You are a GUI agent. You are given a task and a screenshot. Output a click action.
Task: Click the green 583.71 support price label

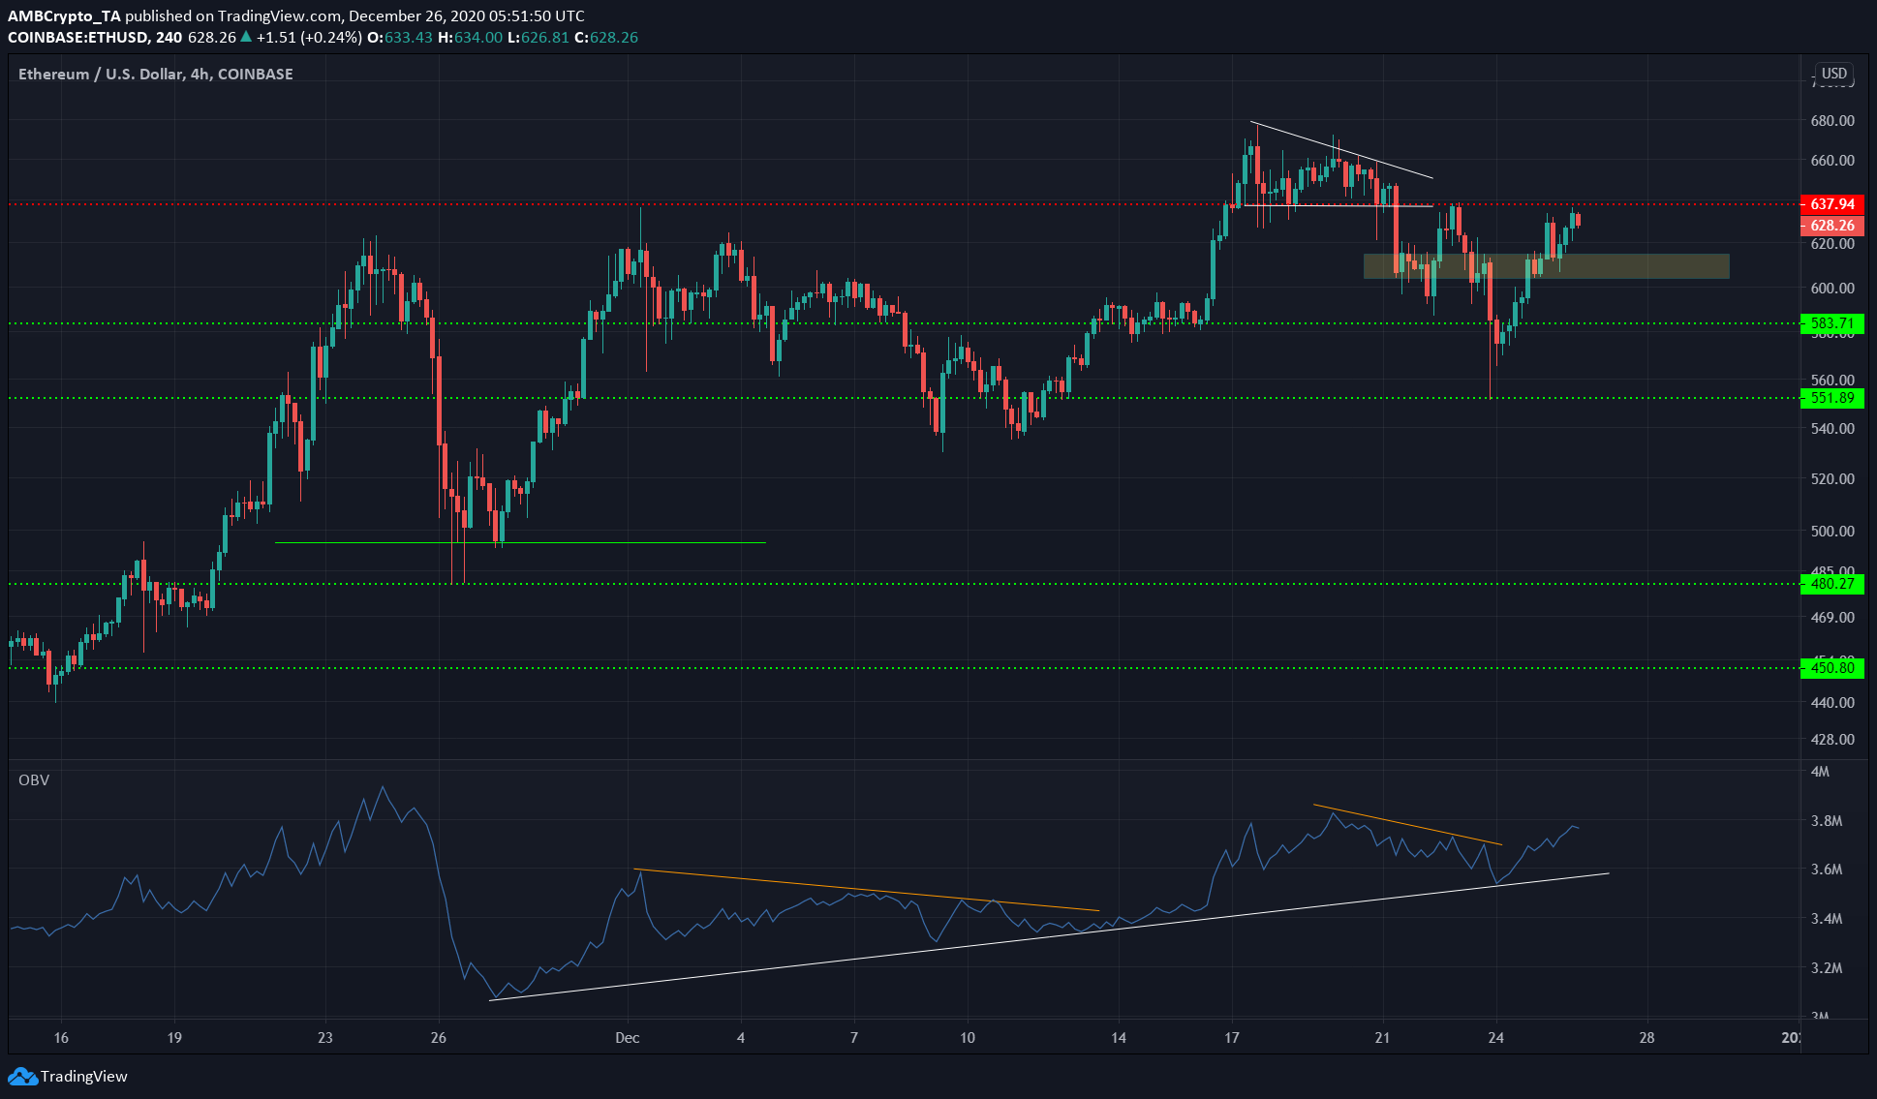(1832, 323)
